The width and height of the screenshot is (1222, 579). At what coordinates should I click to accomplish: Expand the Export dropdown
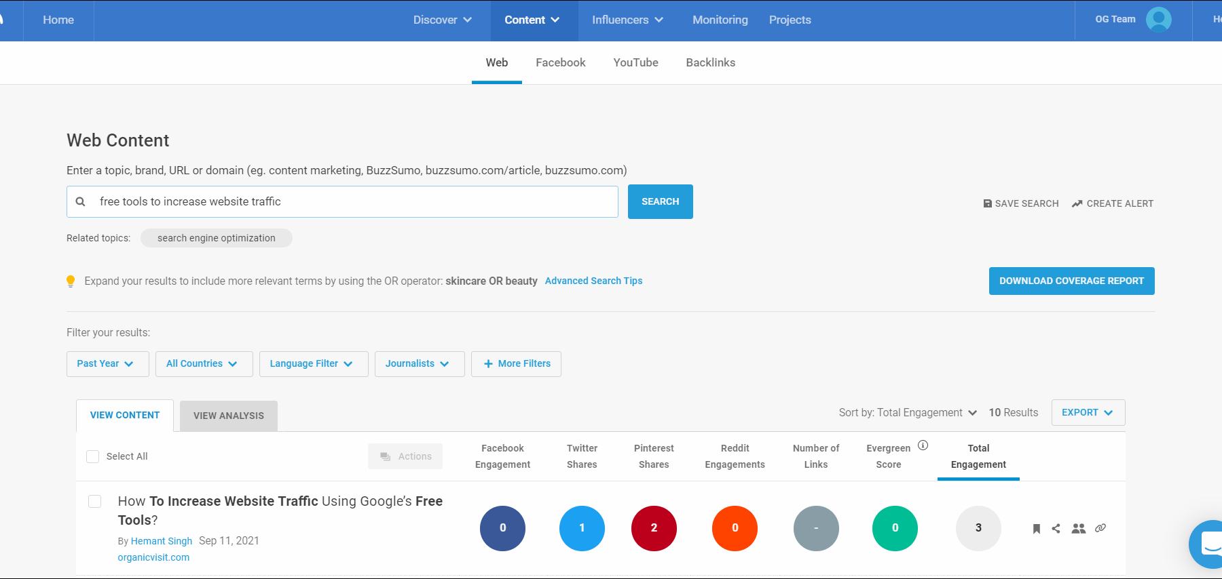[1088, 412]
